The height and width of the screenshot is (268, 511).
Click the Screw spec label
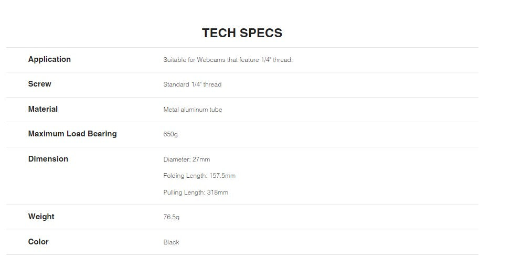[39, 84]
